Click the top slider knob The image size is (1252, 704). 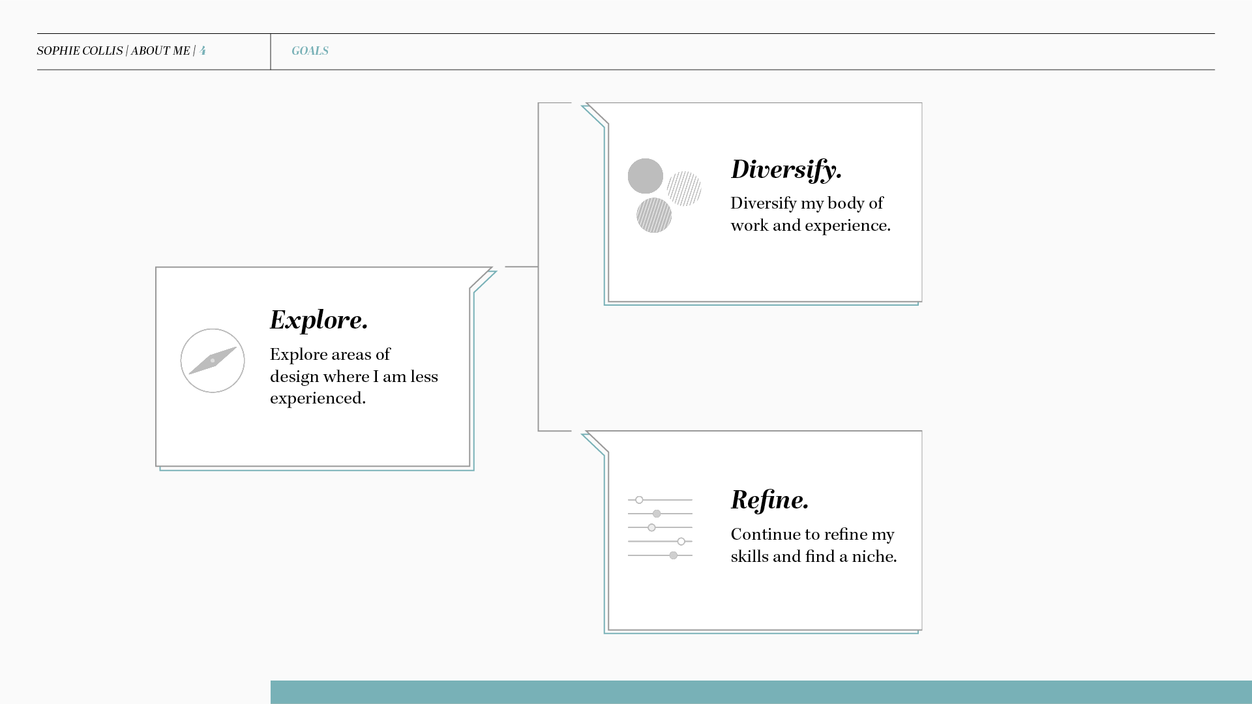click(639, 500)
